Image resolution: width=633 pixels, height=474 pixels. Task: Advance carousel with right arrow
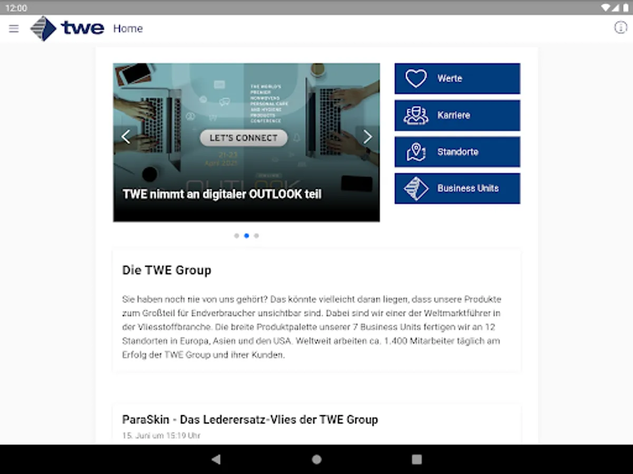368,137
